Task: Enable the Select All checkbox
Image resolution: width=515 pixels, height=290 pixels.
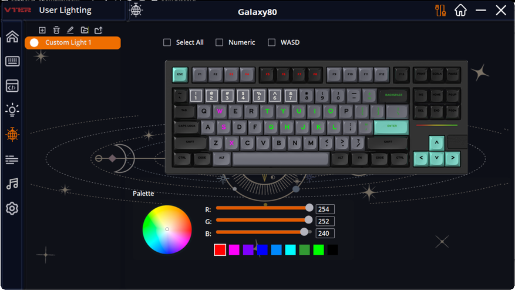Action: tap(167, 42)
